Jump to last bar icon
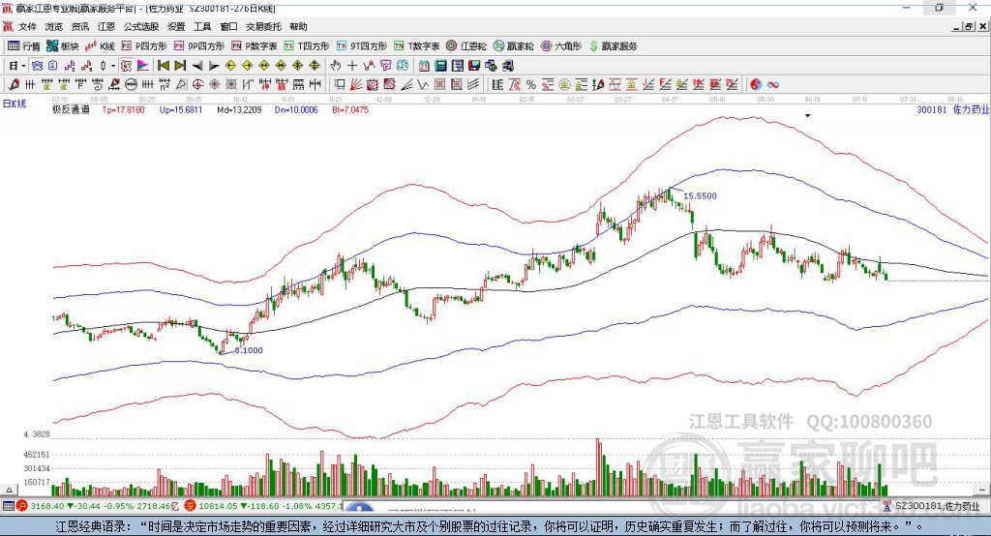The height and width of the screenshot is (536, 991). 180,66
